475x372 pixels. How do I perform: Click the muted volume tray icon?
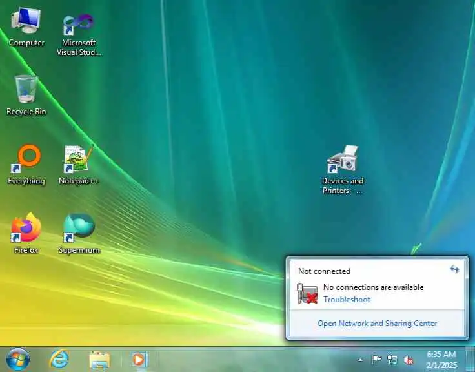(408, 360)
